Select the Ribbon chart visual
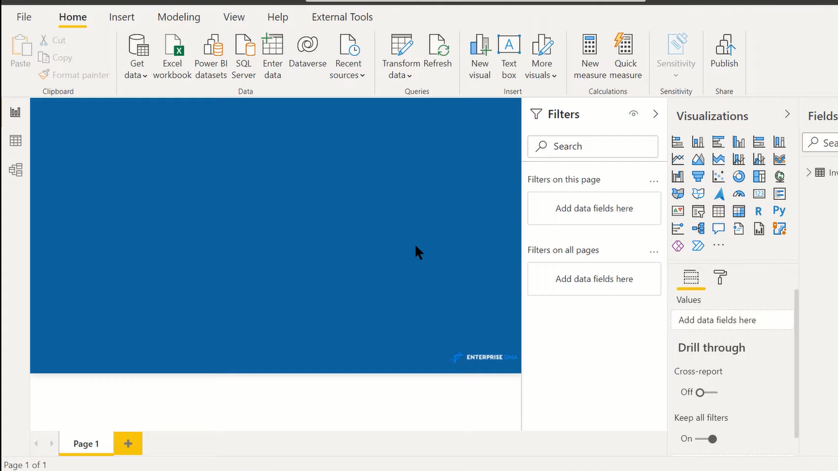This screenshot has height=471, width=838. click(779, 159)
